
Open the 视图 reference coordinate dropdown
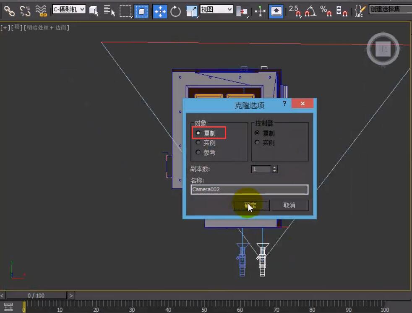pos(216,10)
